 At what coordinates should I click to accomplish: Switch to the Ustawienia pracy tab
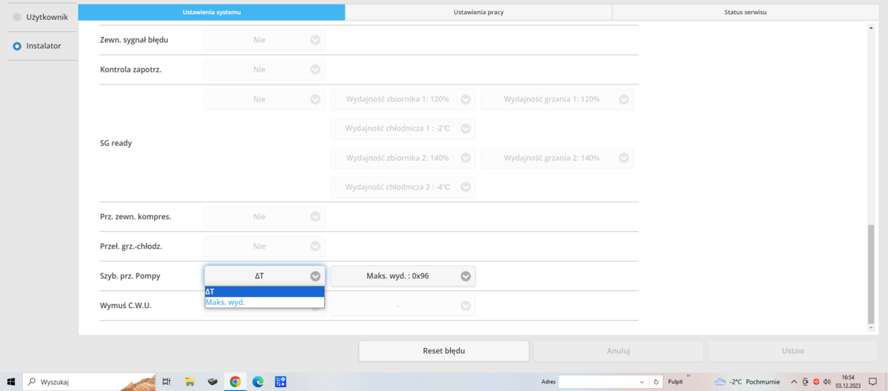tap(478, 13)
